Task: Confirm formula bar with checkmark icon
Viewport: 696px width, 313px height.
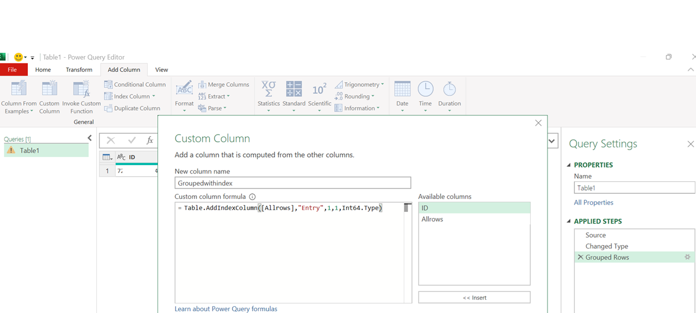Action: tap(132, 141)
